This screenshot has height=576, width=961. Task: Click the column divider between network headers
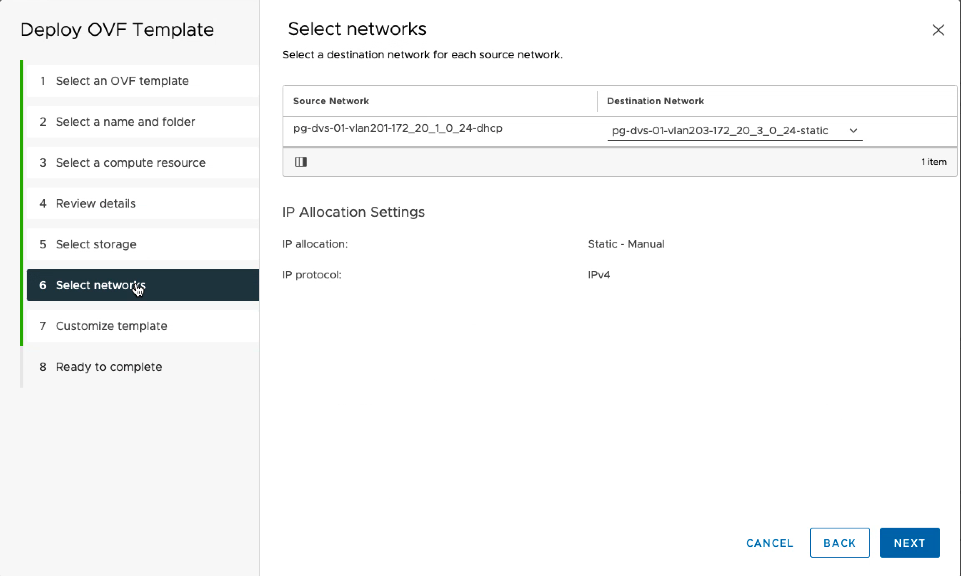[x=597, y=101]
